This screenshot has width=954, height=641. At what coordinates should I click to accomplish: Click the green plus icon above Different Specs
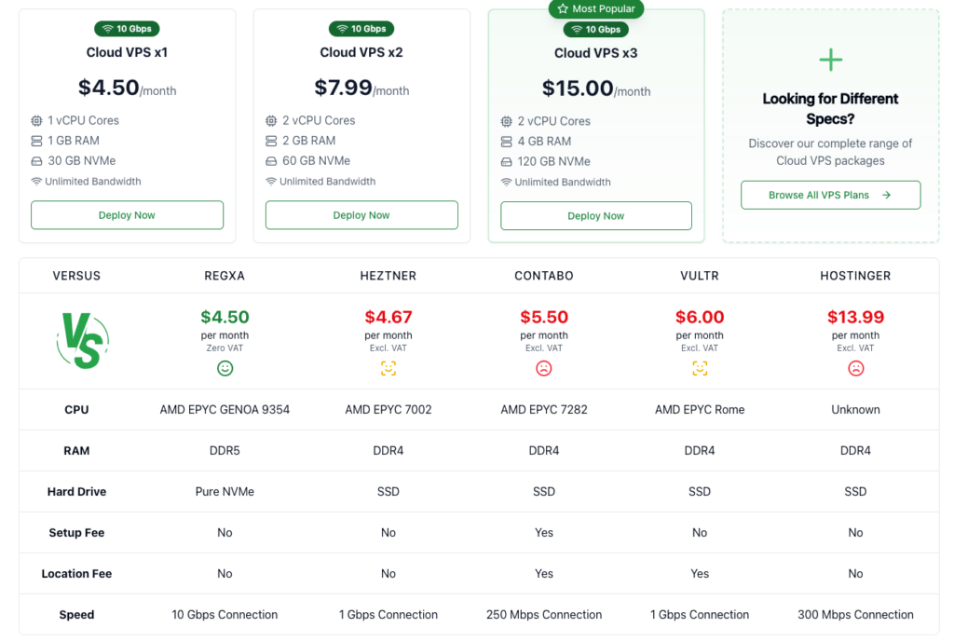click(830, 60)
